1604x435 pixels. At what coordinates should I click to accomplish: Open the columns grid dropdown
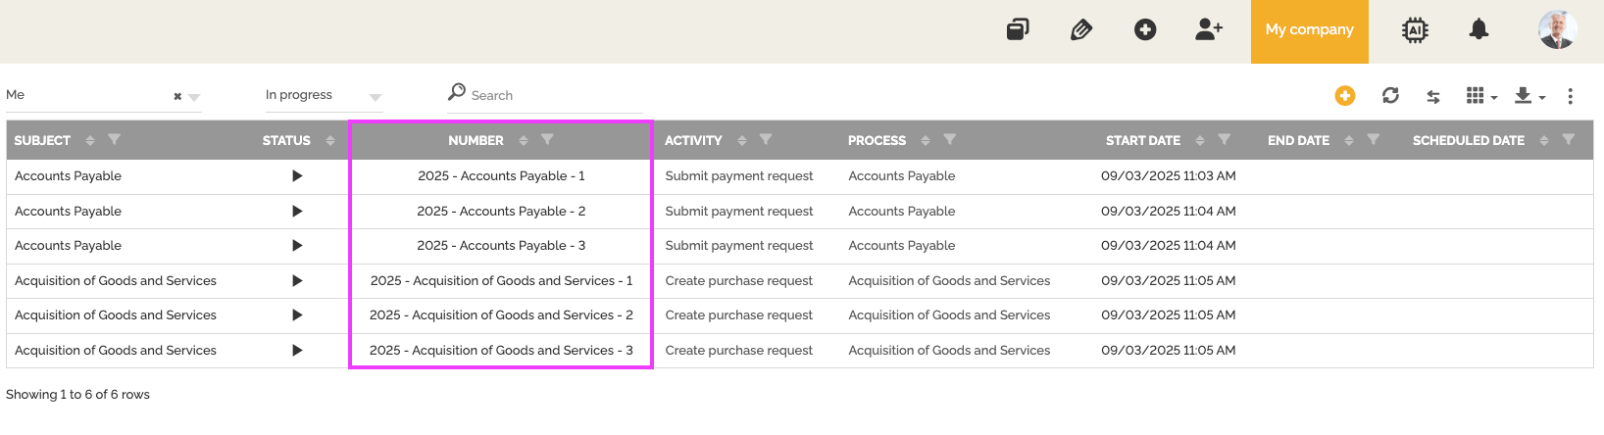pos(1480,95)
